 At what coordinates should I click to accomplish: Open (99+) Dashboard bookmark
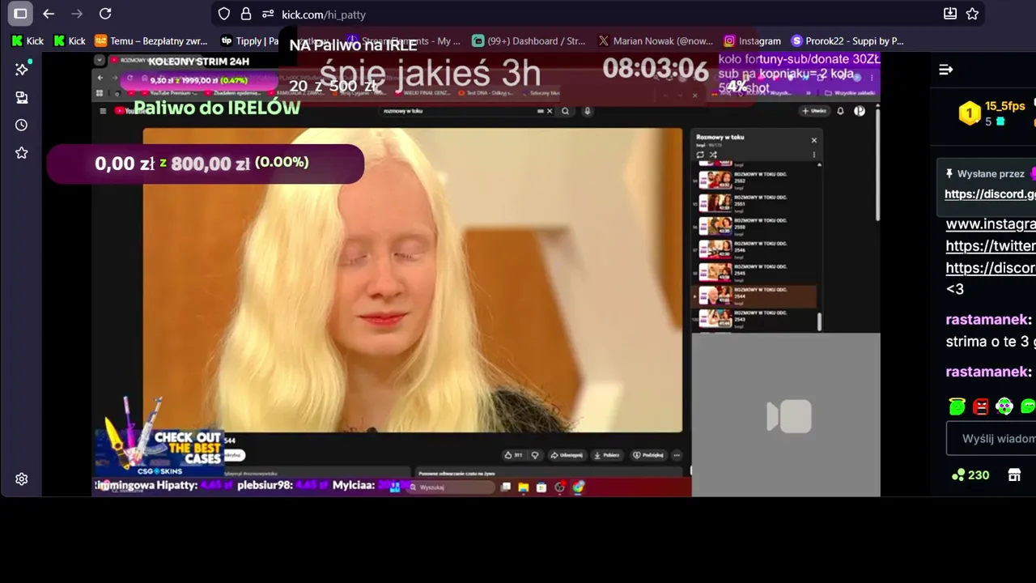pyautogui.click(x=529, y=40)
